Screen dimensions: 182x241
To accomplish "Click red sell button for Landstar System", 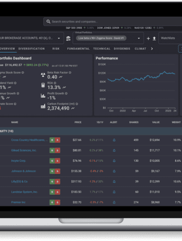I will (x=58, y=192).
